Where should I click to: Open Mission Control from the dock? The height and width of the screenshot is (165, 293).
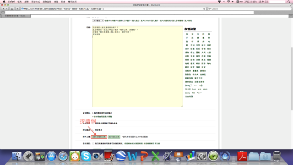[x=40, y=156]
